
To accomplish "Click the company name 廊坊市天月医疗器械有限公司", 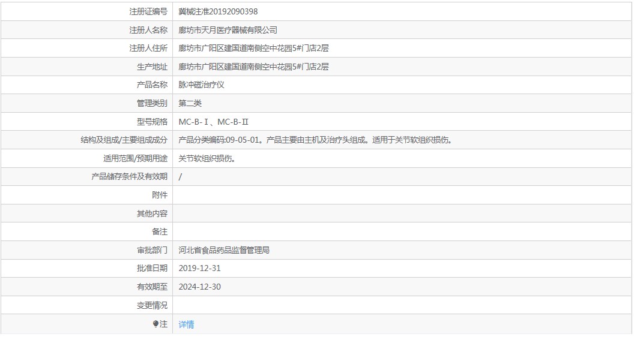I will [228, 30].
